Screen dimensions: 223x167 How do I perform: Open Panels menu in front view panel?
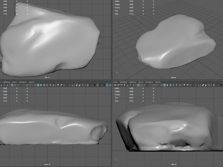pos(32,82)
